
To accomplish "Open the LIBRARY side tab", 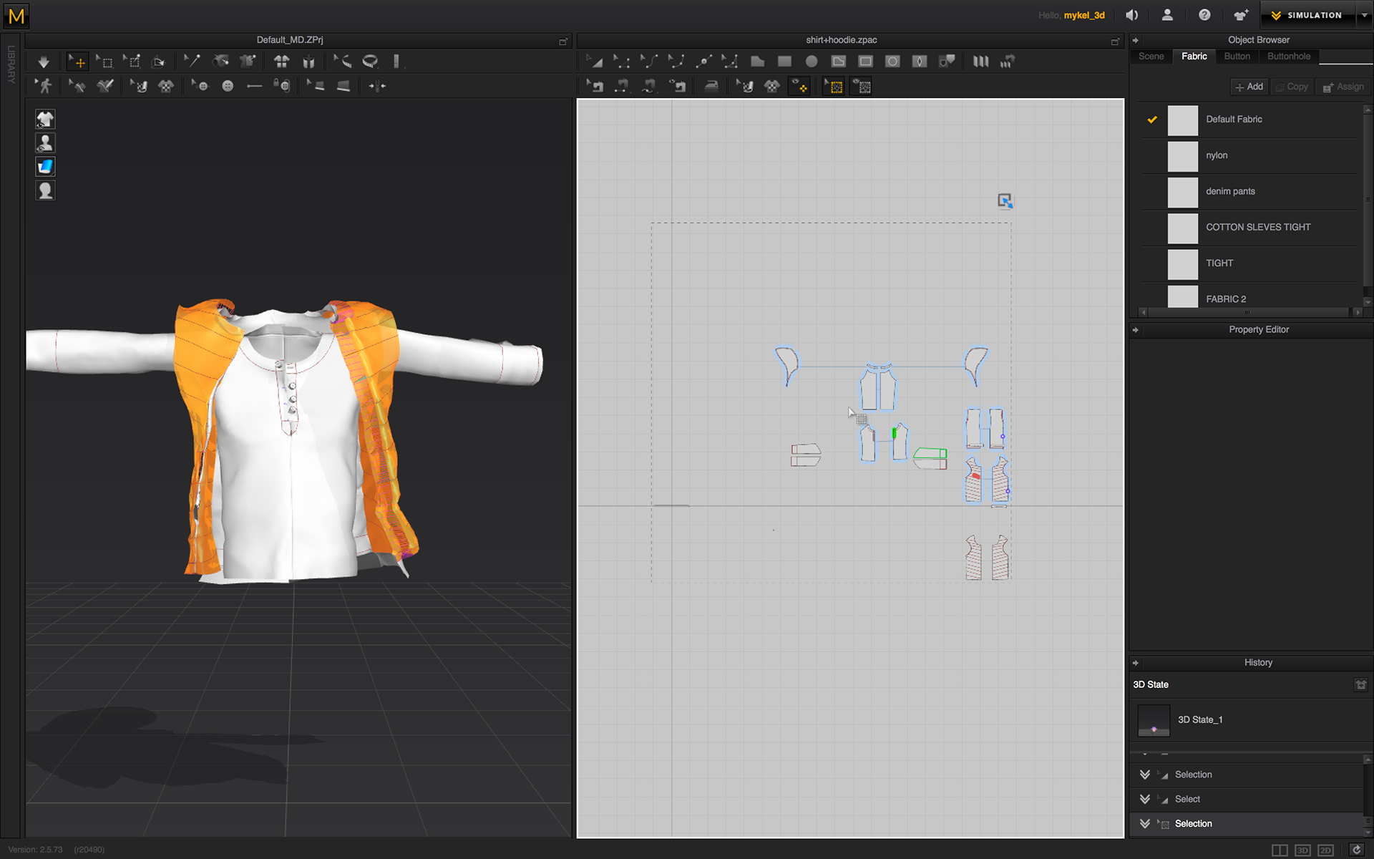I will [x=11, y=64].
